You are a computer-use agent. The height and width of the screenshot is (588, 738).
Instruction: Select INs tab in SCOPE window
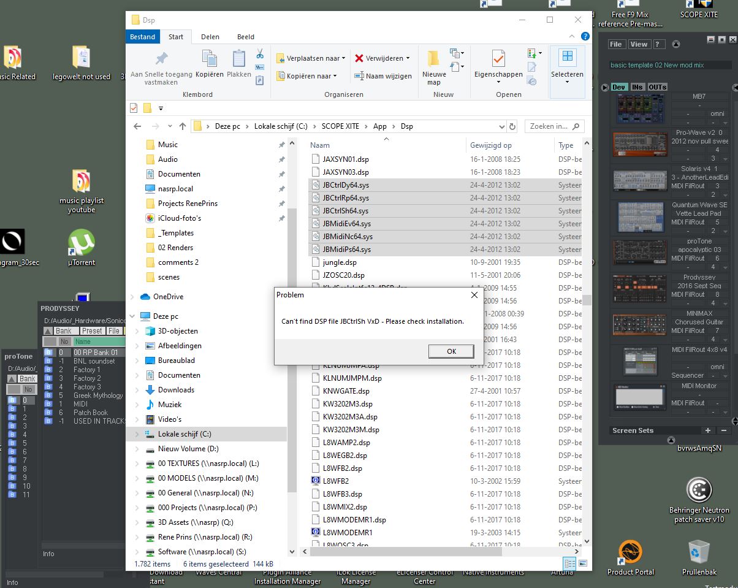(x=637, y=87)
